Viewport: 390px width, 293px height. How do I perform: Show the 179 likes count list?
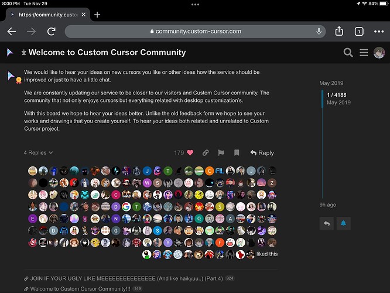179,152
